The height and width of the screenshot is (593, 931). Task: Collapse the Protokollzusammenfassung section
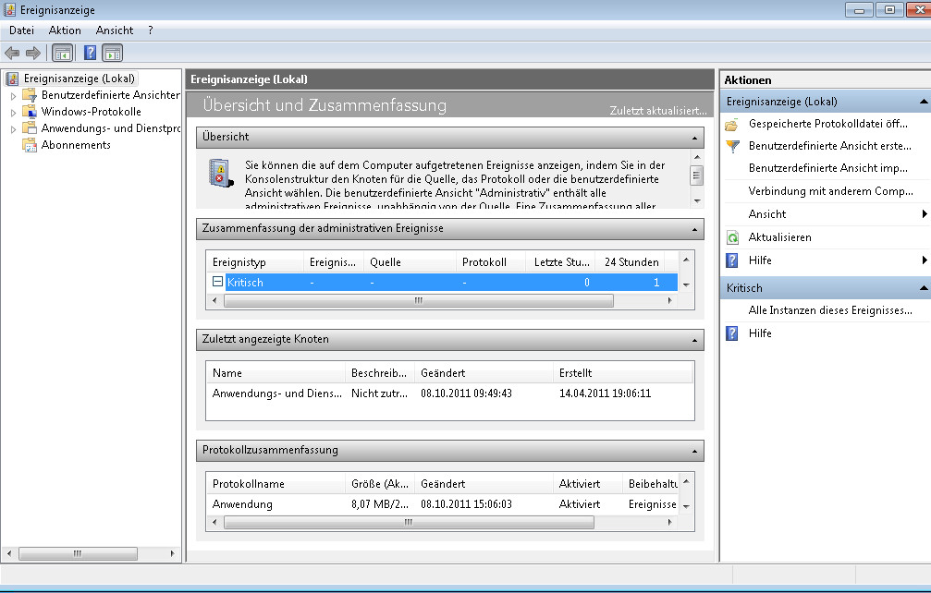pos(693,451)
